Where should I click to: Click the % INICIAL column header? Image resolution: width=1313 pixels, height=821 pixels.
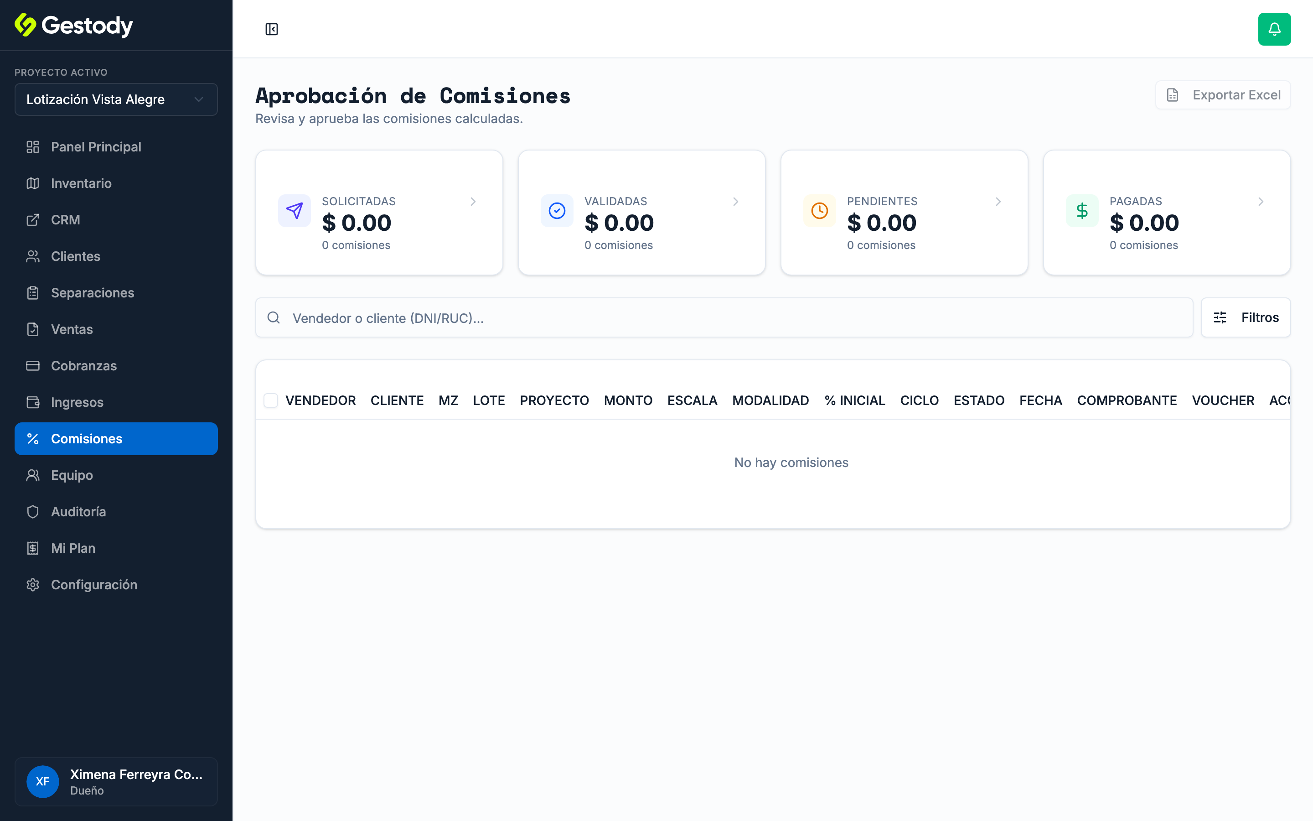pyautogui.click(x=854, y=401)
